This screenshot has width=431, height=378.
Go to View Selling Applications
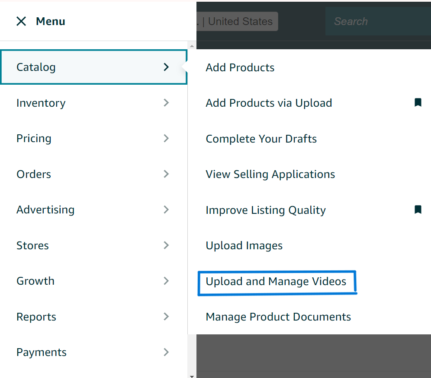[x=270, y=174]
